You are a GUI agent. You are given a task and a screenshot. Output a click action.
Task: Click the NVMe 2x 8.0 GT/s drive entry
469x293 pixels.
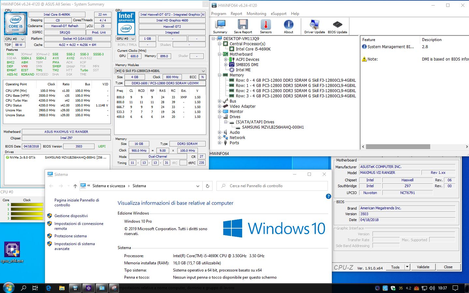(56, 158)
